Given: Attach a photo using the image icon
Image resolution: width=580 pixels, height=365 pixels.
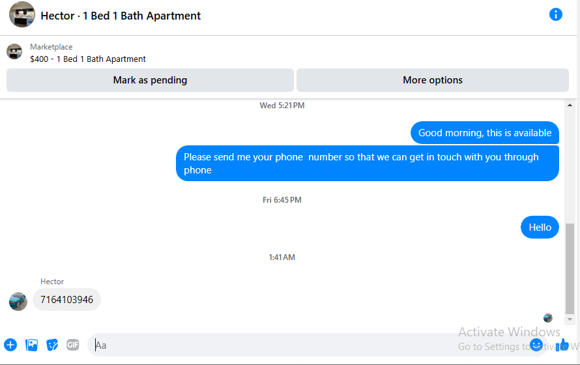Looking at the screenshot, I should 31,345.
